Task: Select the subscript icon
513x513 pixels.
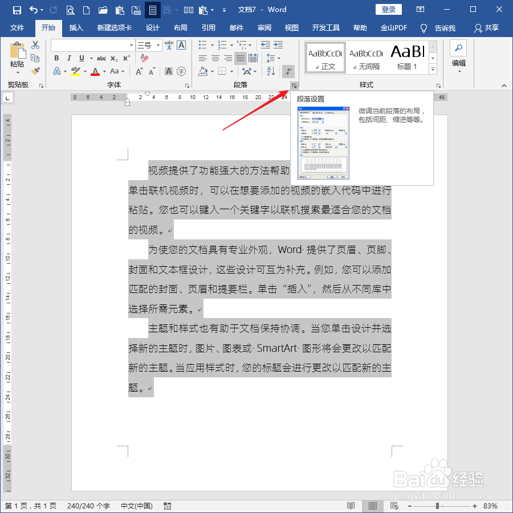Action: pos(115,58)
